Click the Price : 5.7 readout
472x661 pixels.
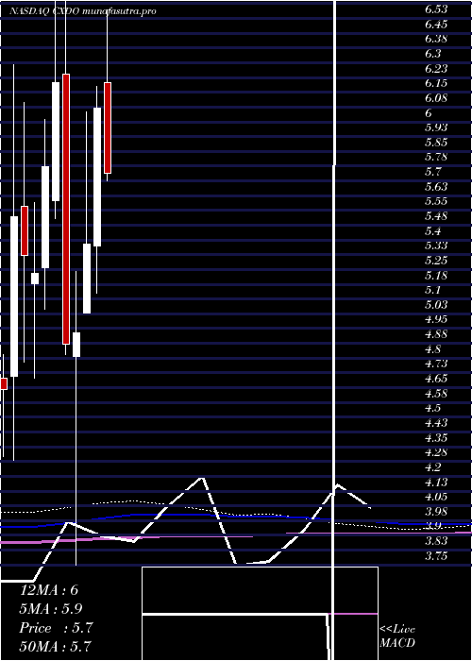[56, 628]
